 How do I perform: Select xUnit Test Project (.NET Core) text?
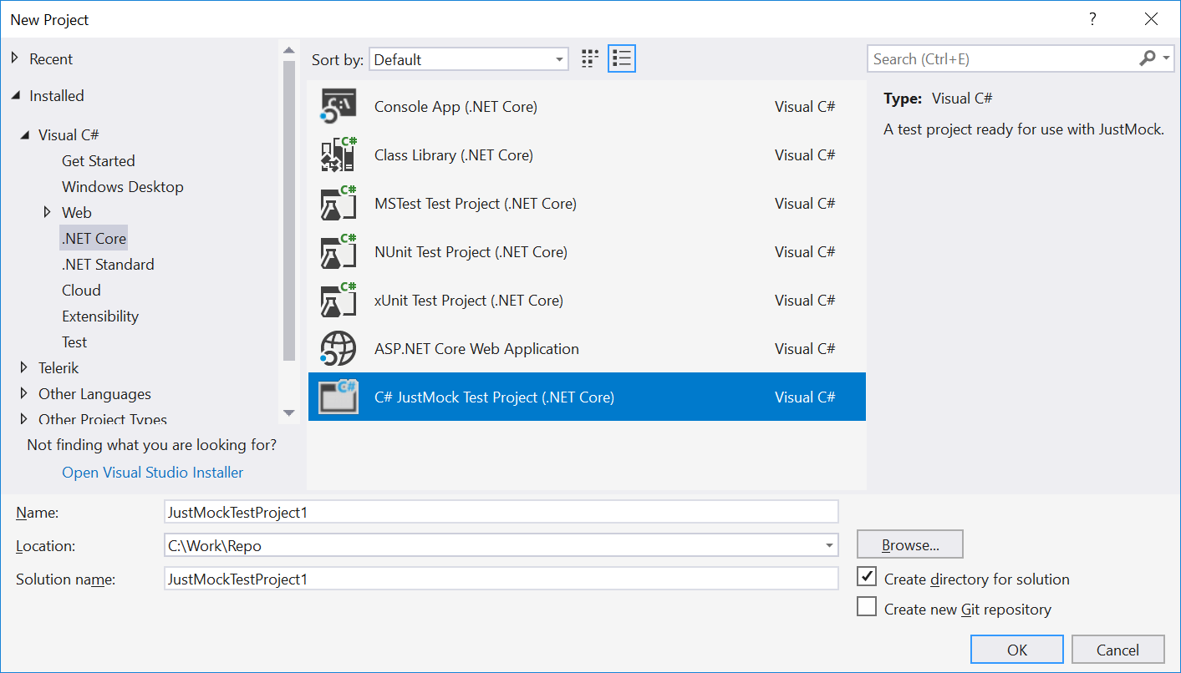[x=469, y=300]
